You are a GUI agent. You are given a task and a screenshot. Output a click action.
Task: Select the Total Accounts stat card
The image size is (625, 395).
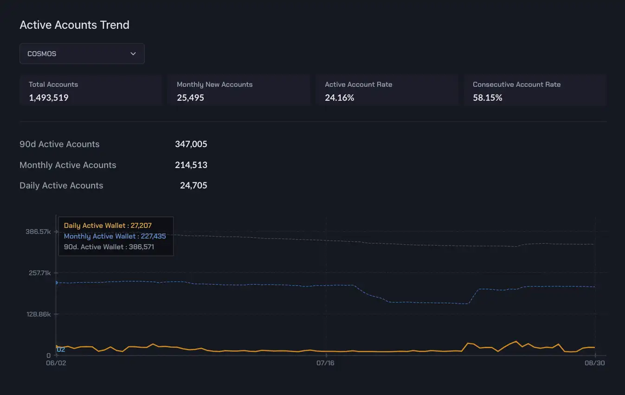(90, 91)
